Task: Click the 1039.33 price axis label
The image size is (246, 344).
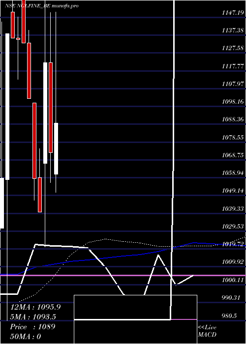Action: (x=233, y=208)
